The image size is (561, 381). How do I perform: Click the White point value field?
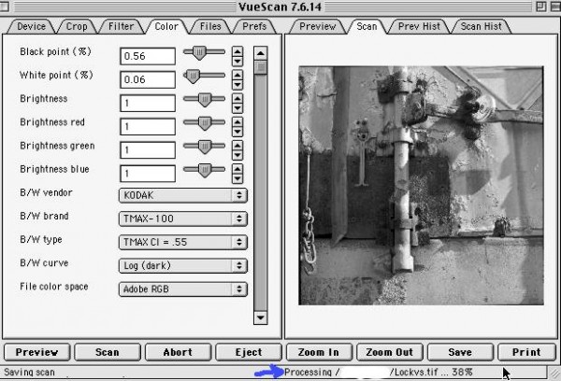[x=148, y=79]
